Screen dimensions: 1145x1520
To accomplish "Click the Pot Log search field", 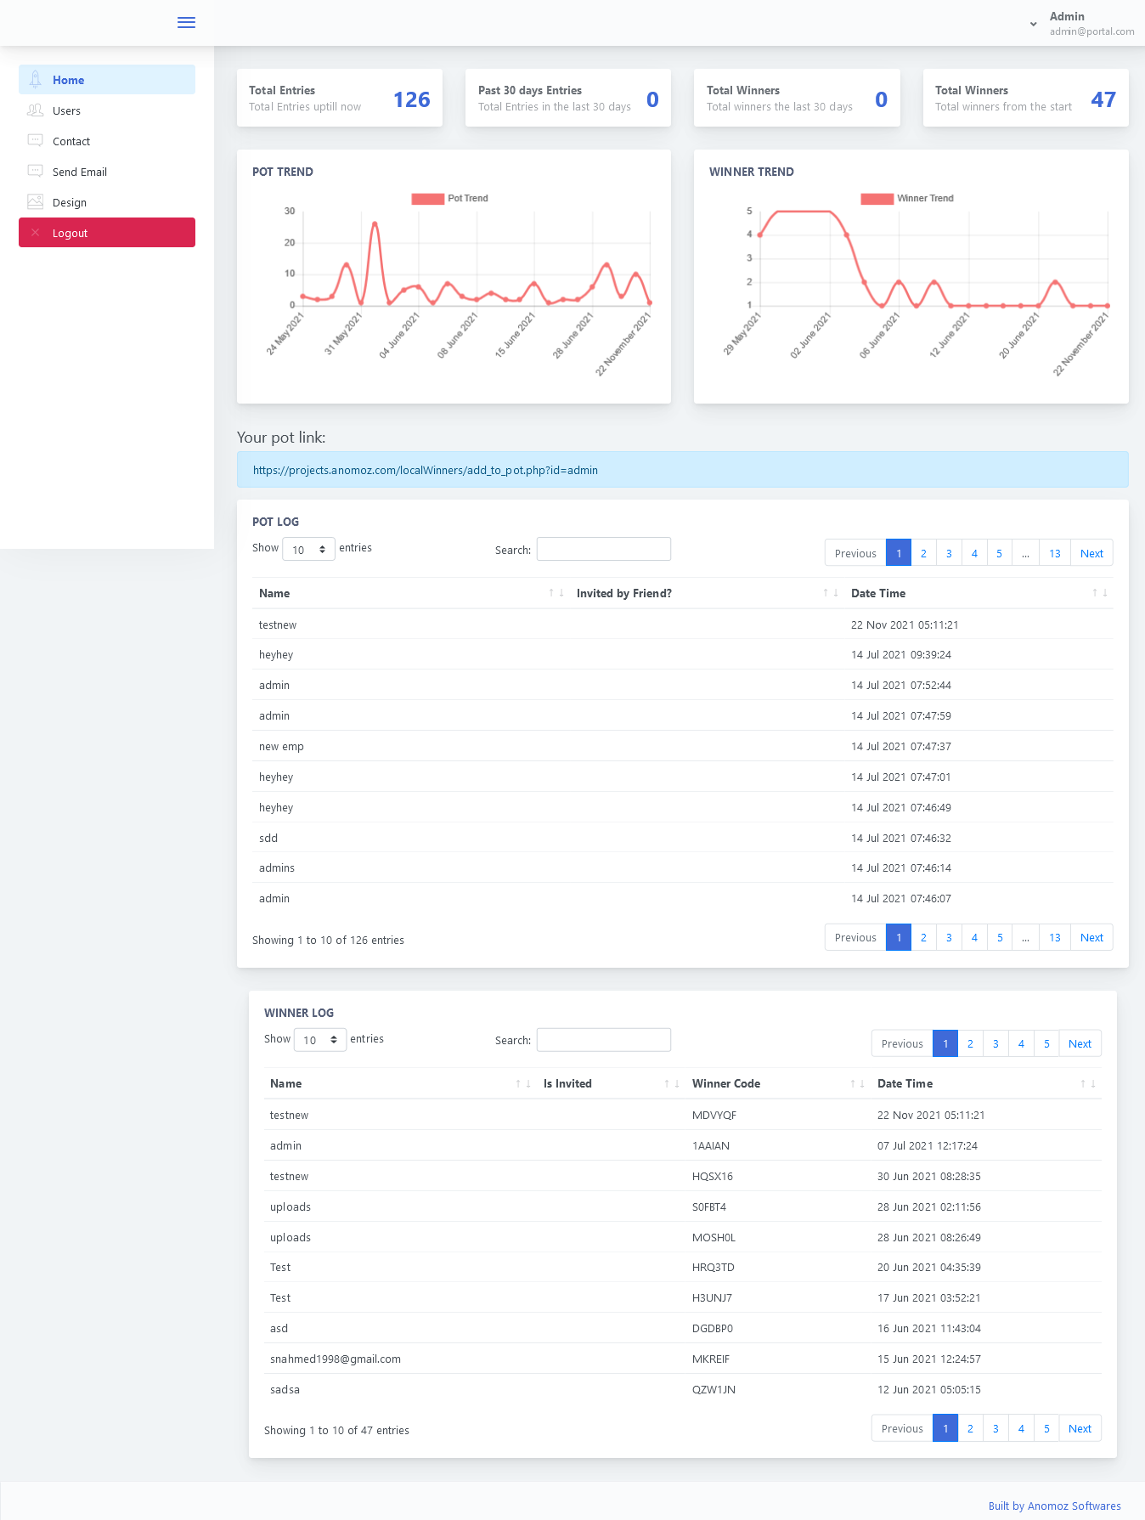I will 603,550.
